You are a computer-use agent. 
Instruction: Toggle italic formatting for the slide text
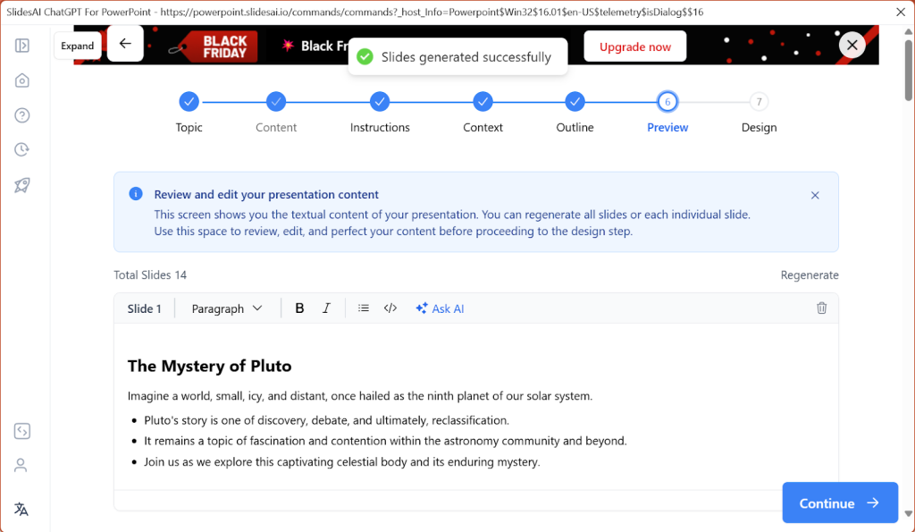click(327, 308)
